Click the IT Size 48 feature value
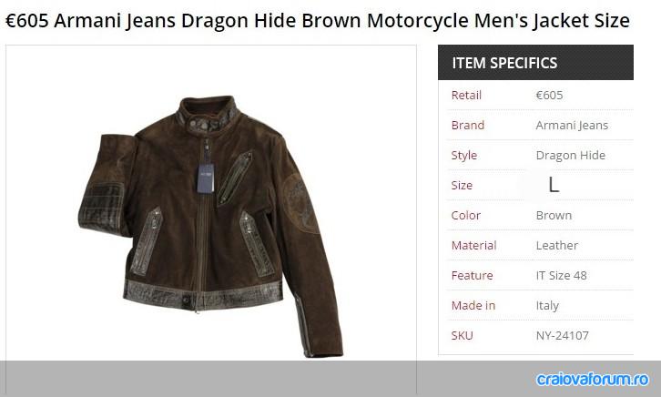661x397 pixels. 561,276
